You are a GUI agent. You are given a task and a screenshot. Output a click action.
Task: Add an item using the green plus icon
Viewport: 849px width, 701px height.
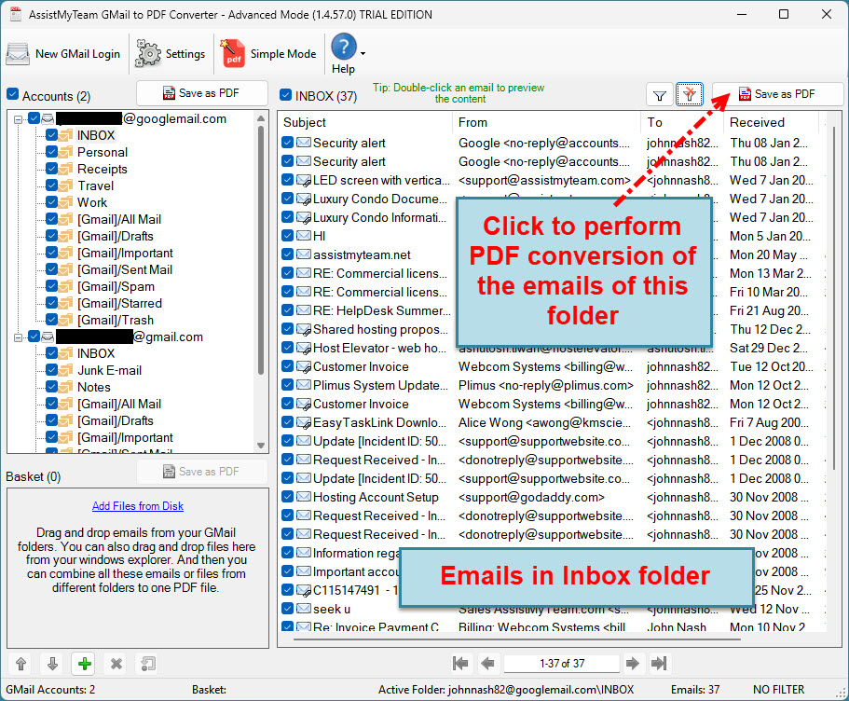click(83, 663)
